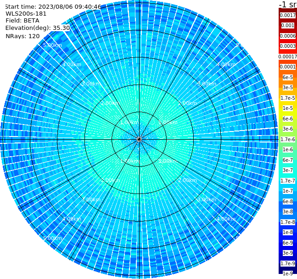Click the colorbar units title ending in sr
The width and height of the screenshot is (297, 279).
[288, 4]
